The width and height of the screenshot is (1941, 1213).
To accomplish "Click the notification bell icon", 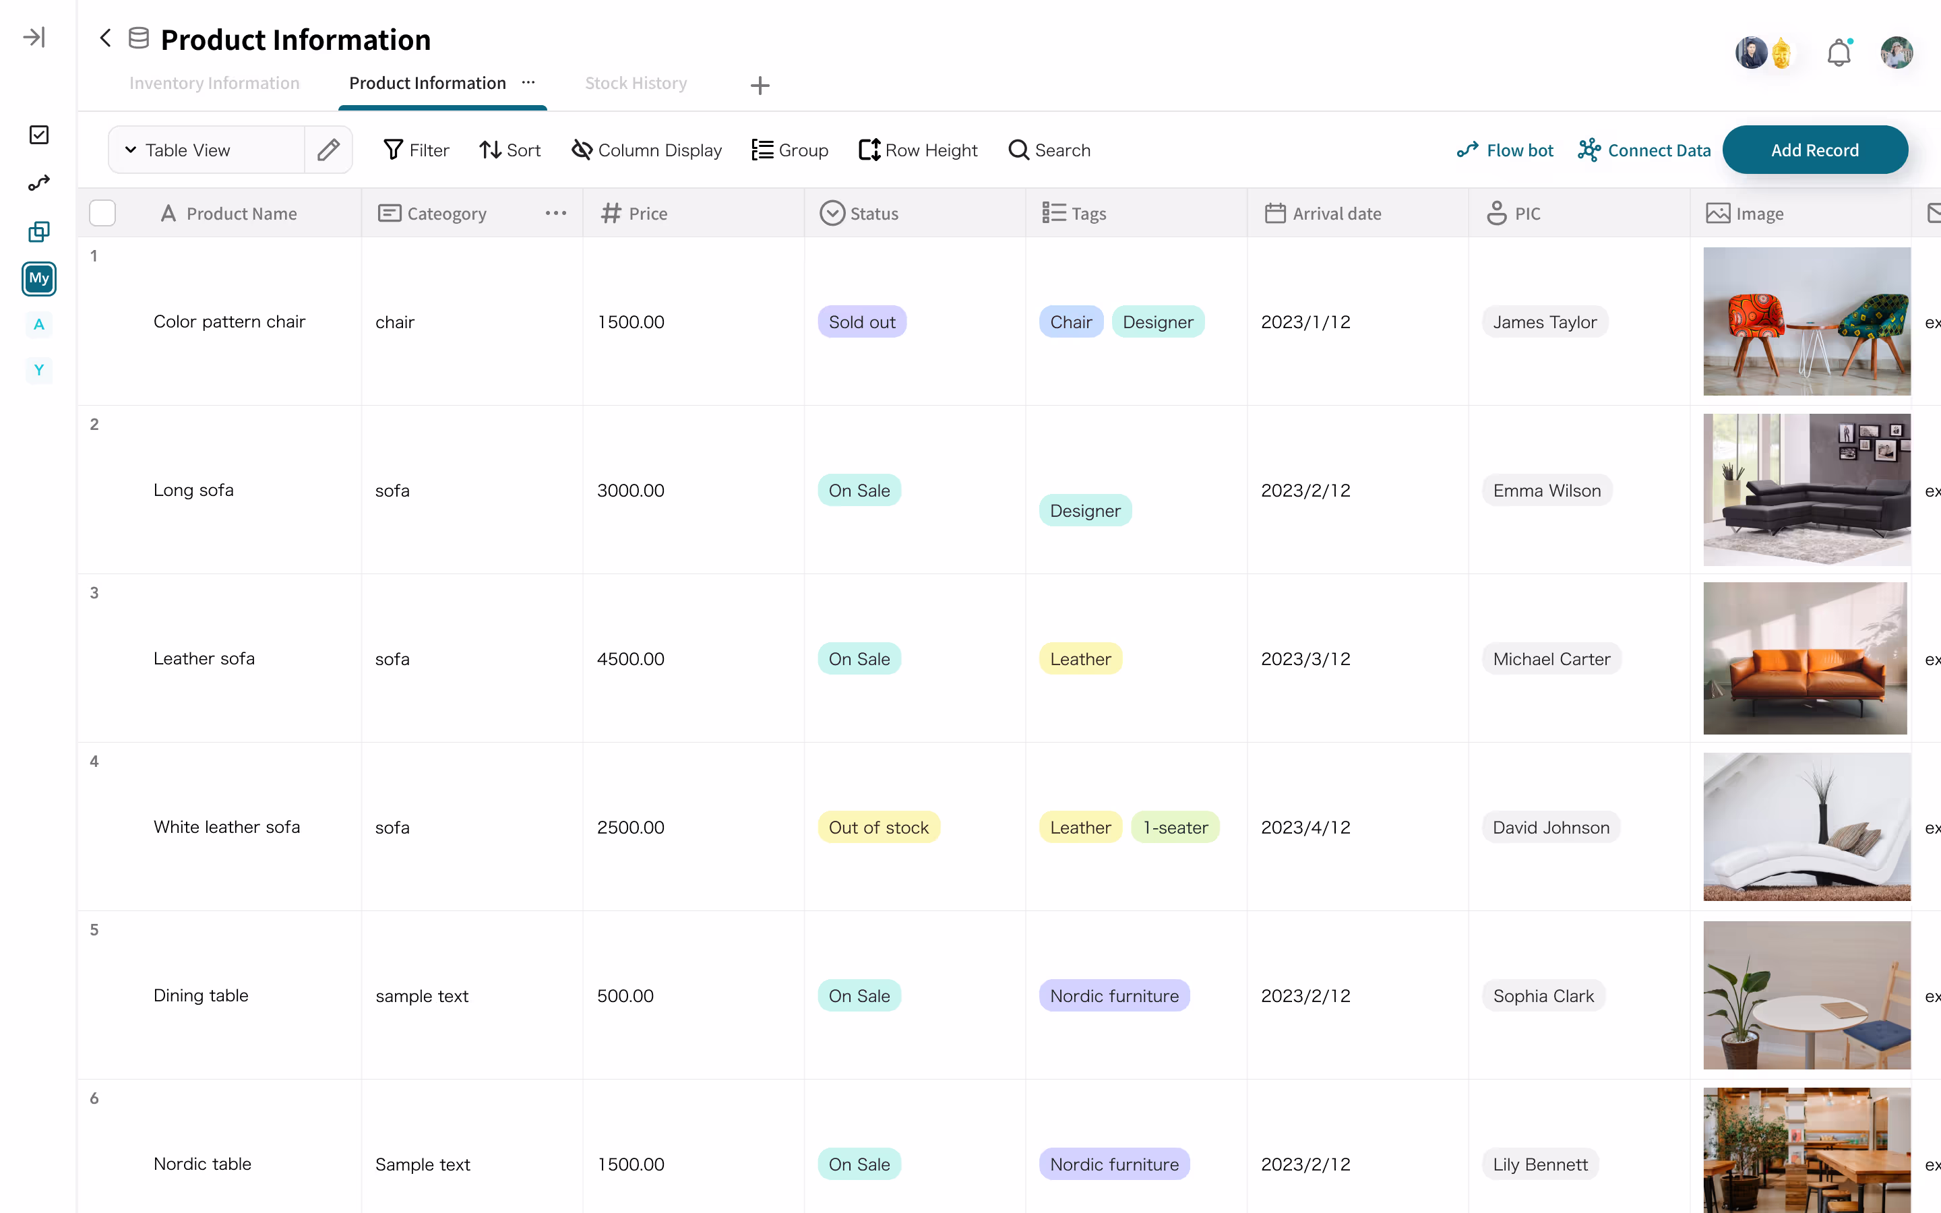I will point(1839,53).
